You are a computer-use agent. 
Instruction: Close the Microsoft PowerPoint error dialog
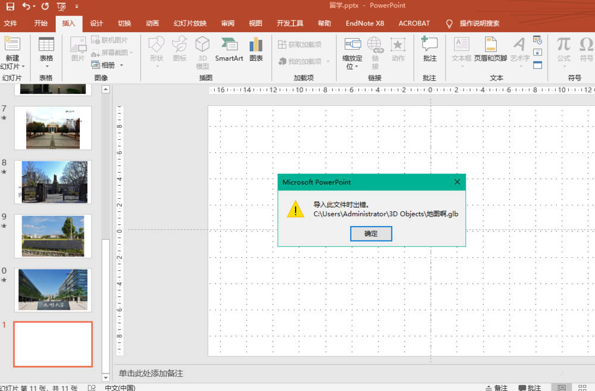[x=457, y=182]
